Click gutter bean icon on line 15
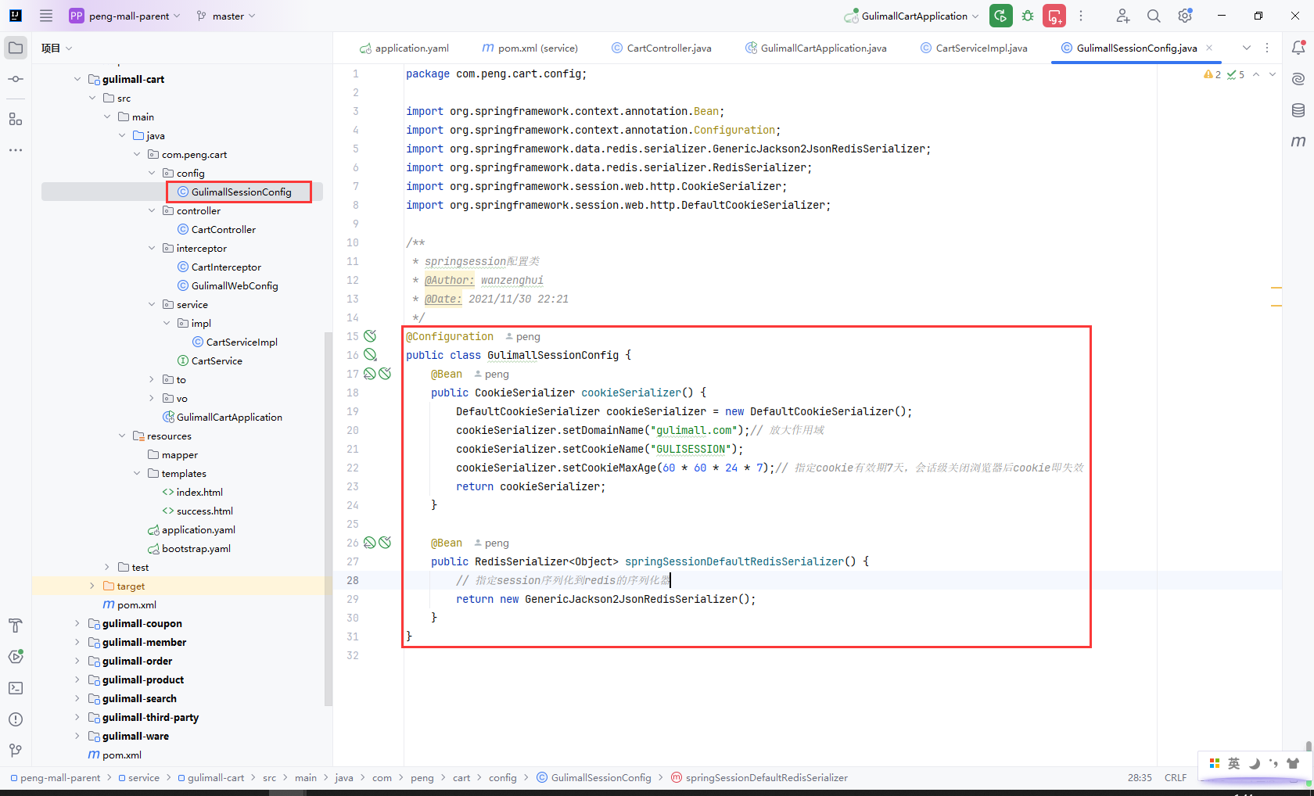Image resolution: width=1314 pixels, height=796 pixels. pyautogui.click(x=370, y=336)
